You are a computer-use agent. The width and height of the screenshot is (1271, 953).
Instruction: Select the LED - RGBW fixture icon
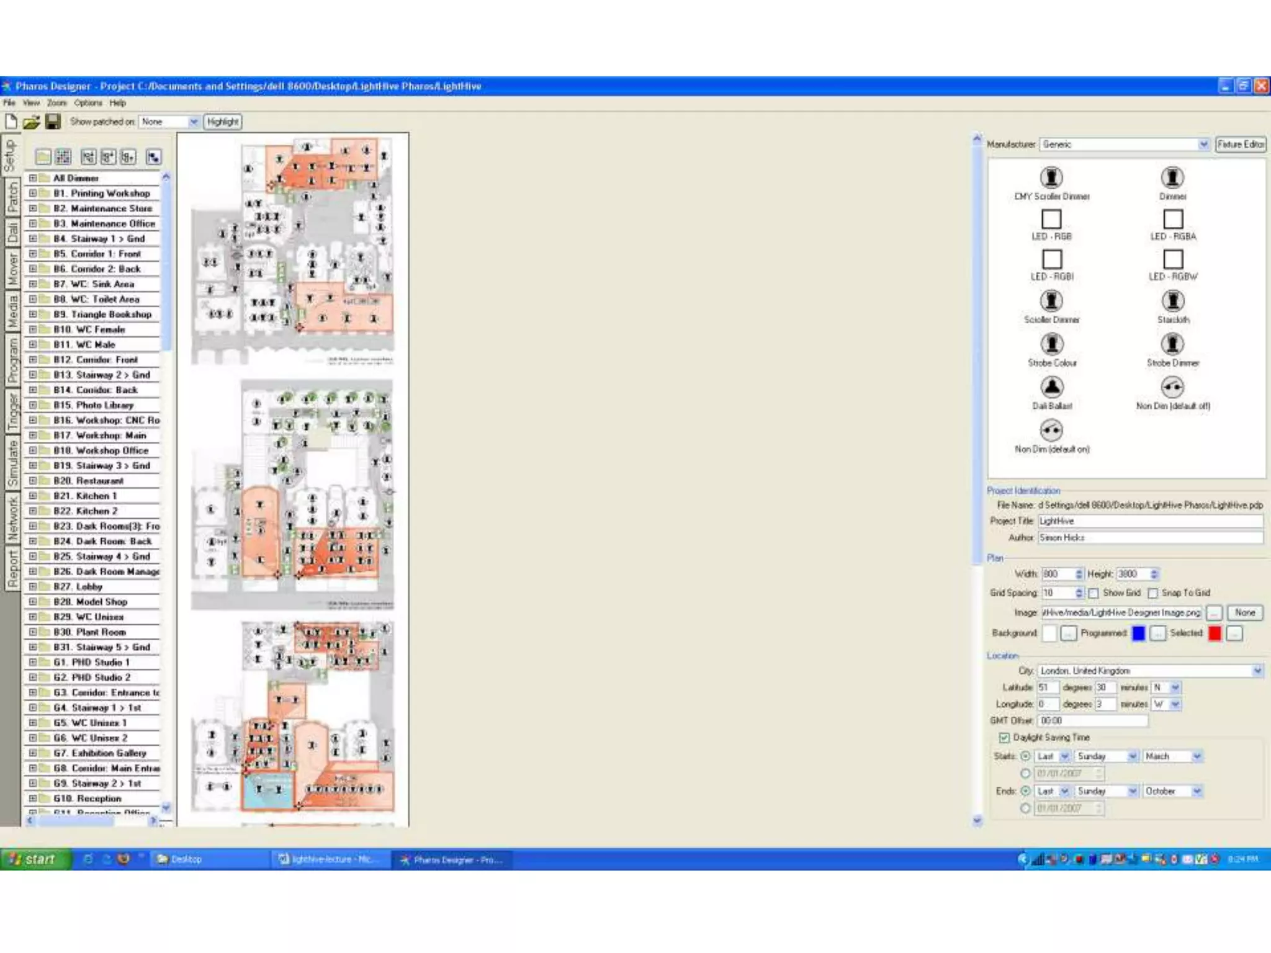click(x=1172, y=259)
